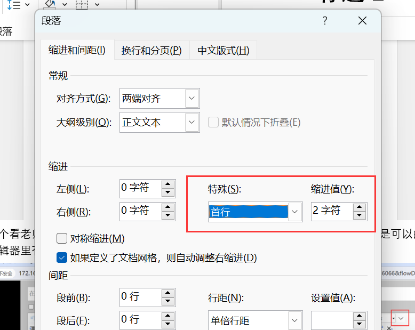Switch to the 换行和分页 tab

point(151,51)
